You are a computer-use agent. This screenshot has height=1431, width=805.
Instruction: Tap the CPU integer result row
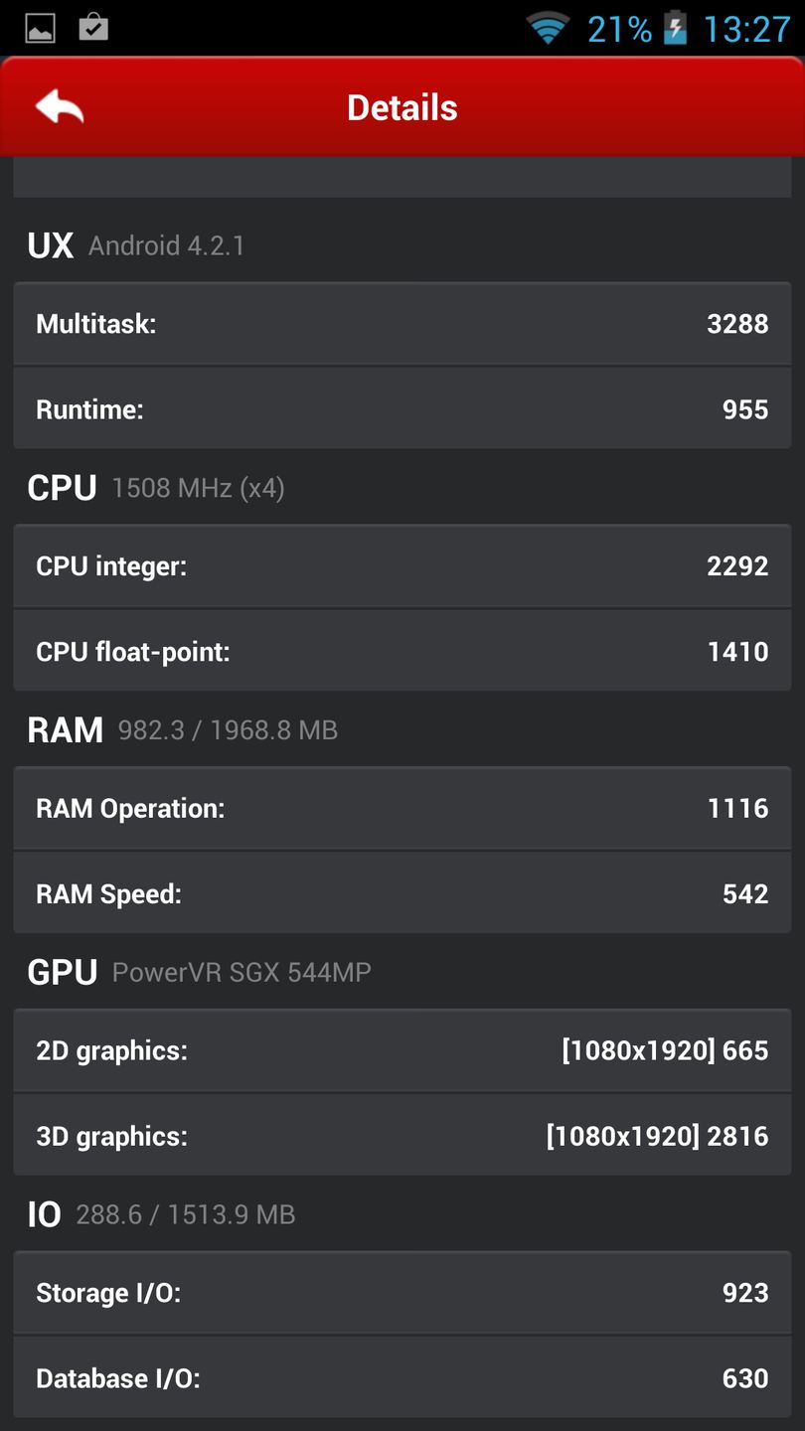click(x=402, y=566)
